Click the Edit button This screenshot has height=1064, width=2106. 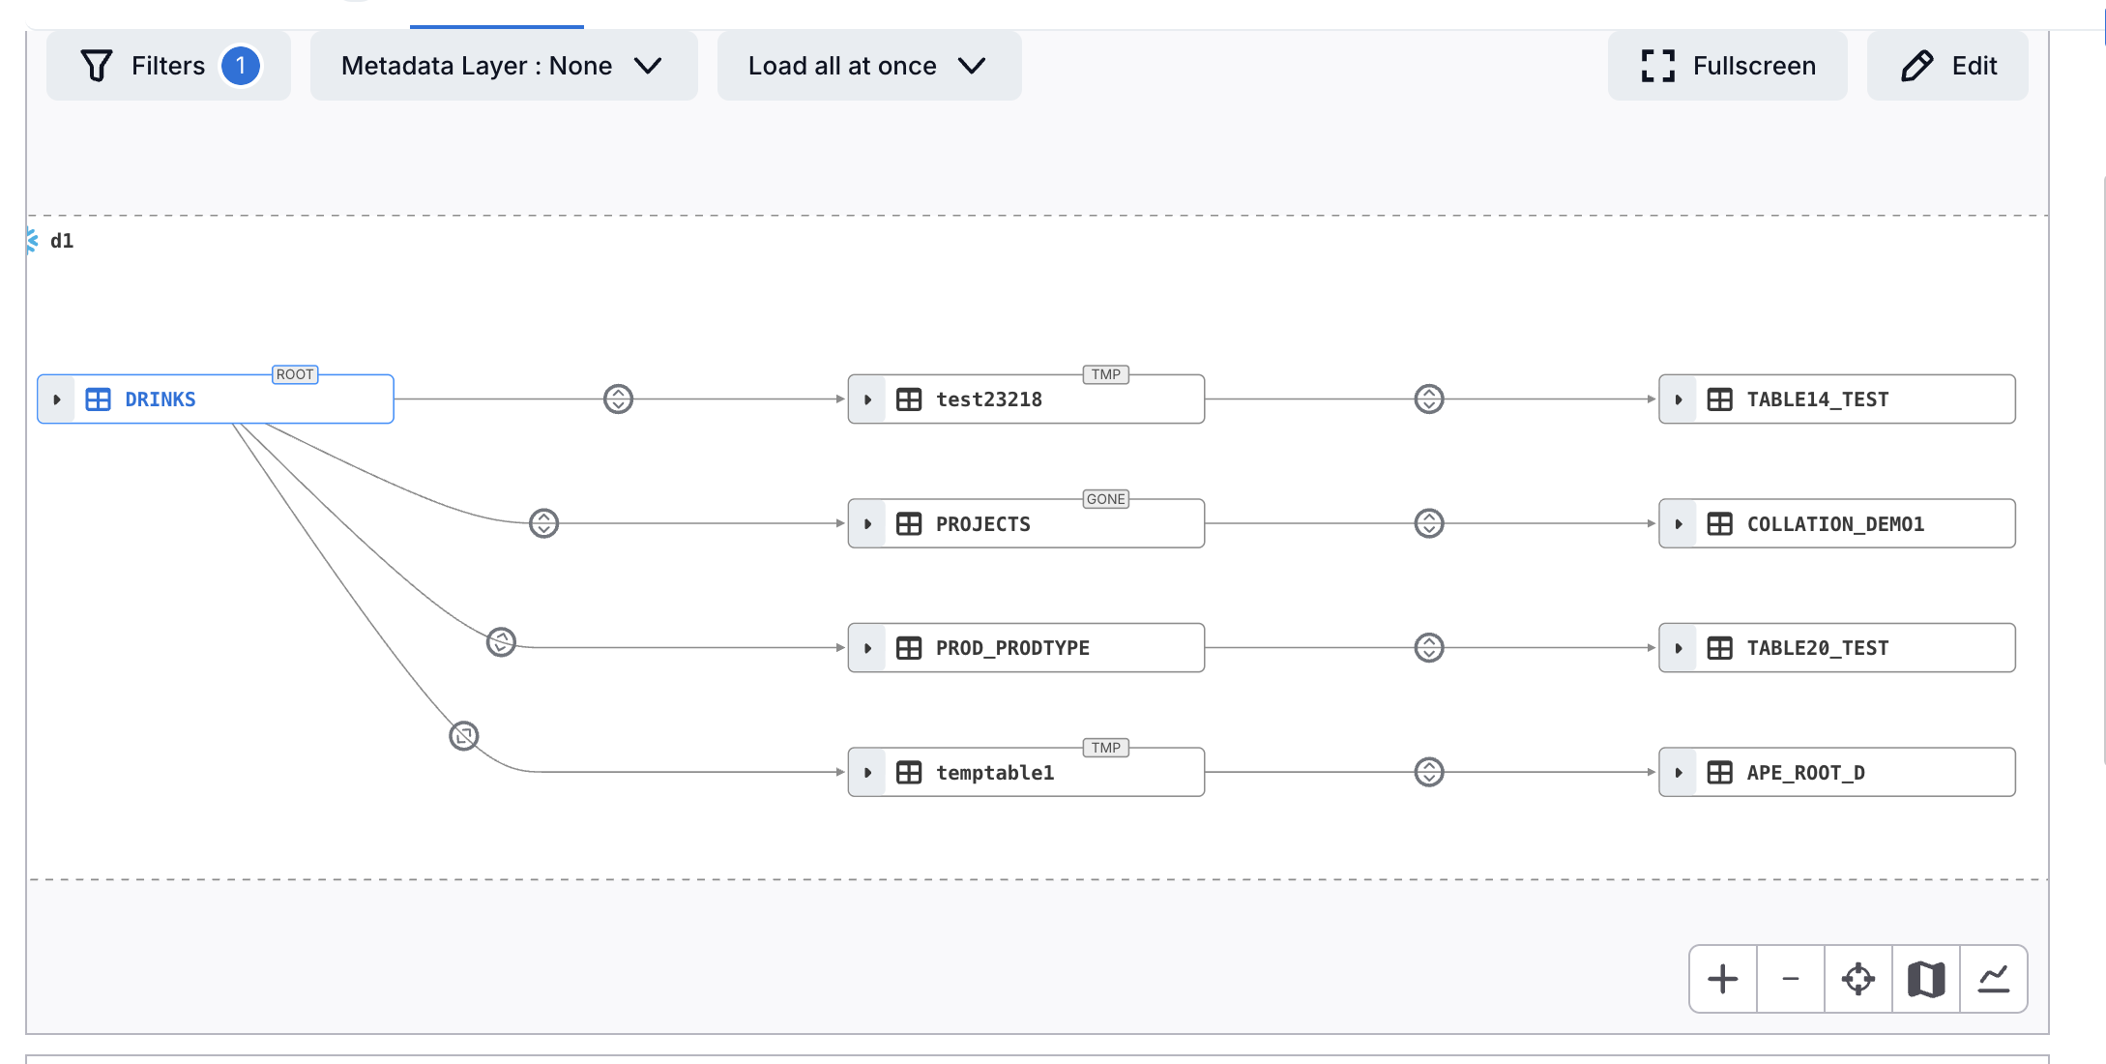[1947, 66]
